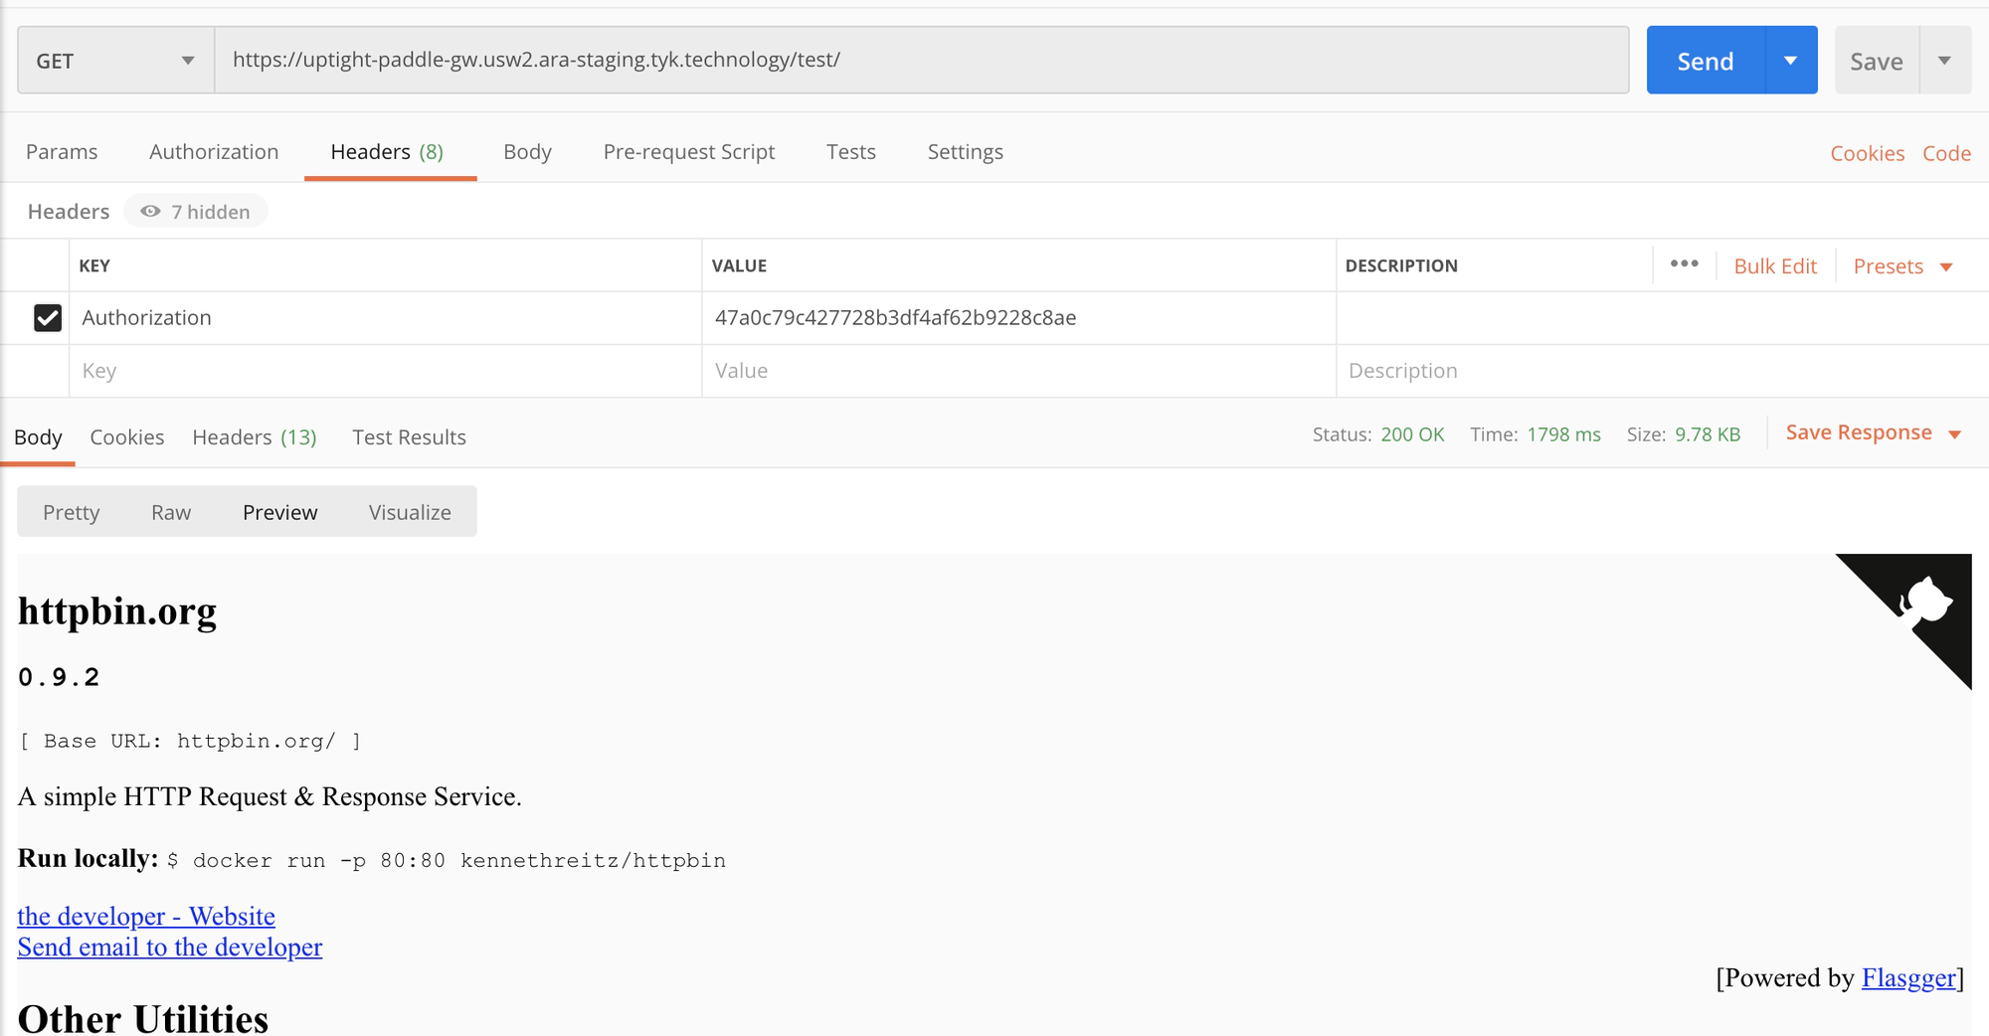Click the empty Key input cell

(383, 371)
